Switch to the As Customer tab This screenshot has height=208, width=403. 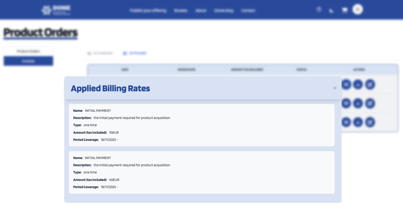click(100, 53)
